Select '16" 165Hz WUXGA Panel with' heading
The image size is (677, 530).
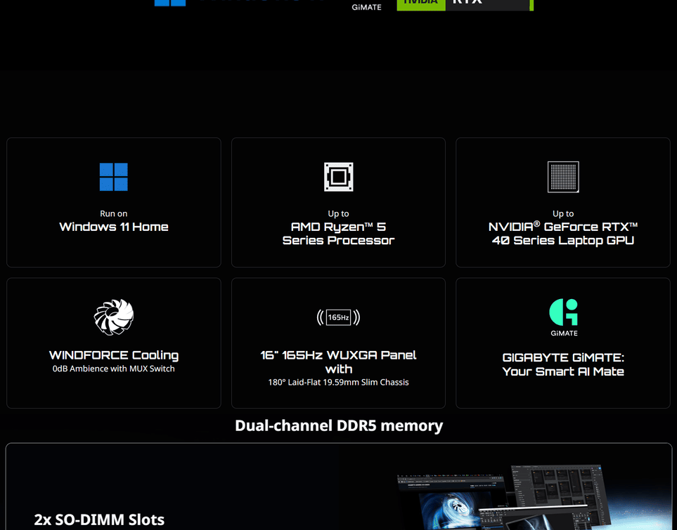pyautogui.click(x=339, y=362)
